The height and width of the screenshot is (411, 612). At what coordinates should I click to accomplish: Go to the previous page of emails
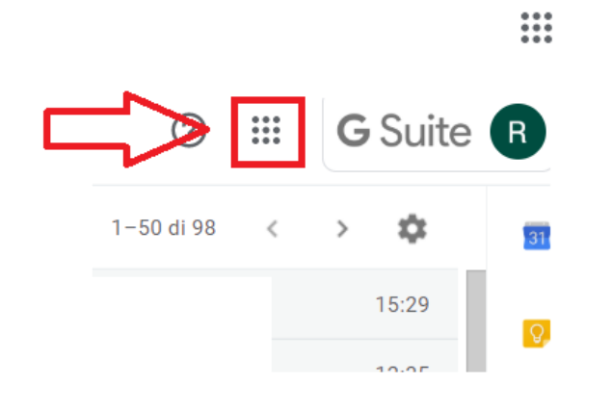(273, 229)
